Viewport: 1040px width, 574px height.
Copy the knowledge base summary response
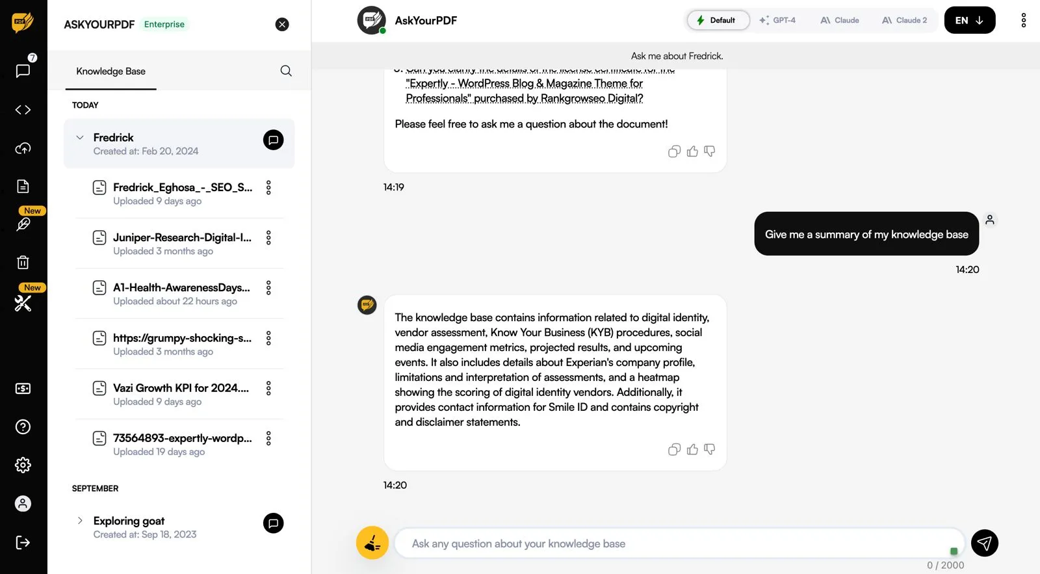[x=674, y=449]
